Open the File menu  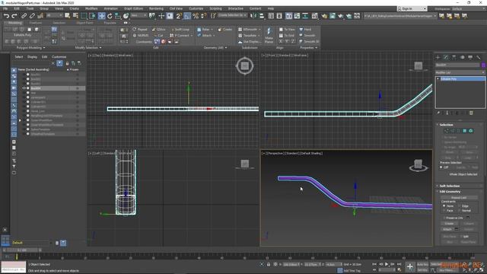pos(5,8)
